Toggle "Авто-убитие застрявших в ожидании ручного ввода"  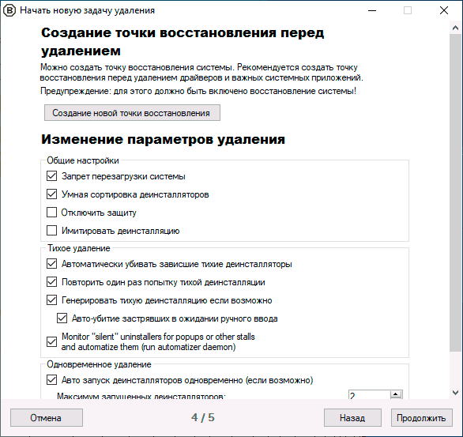62,318
